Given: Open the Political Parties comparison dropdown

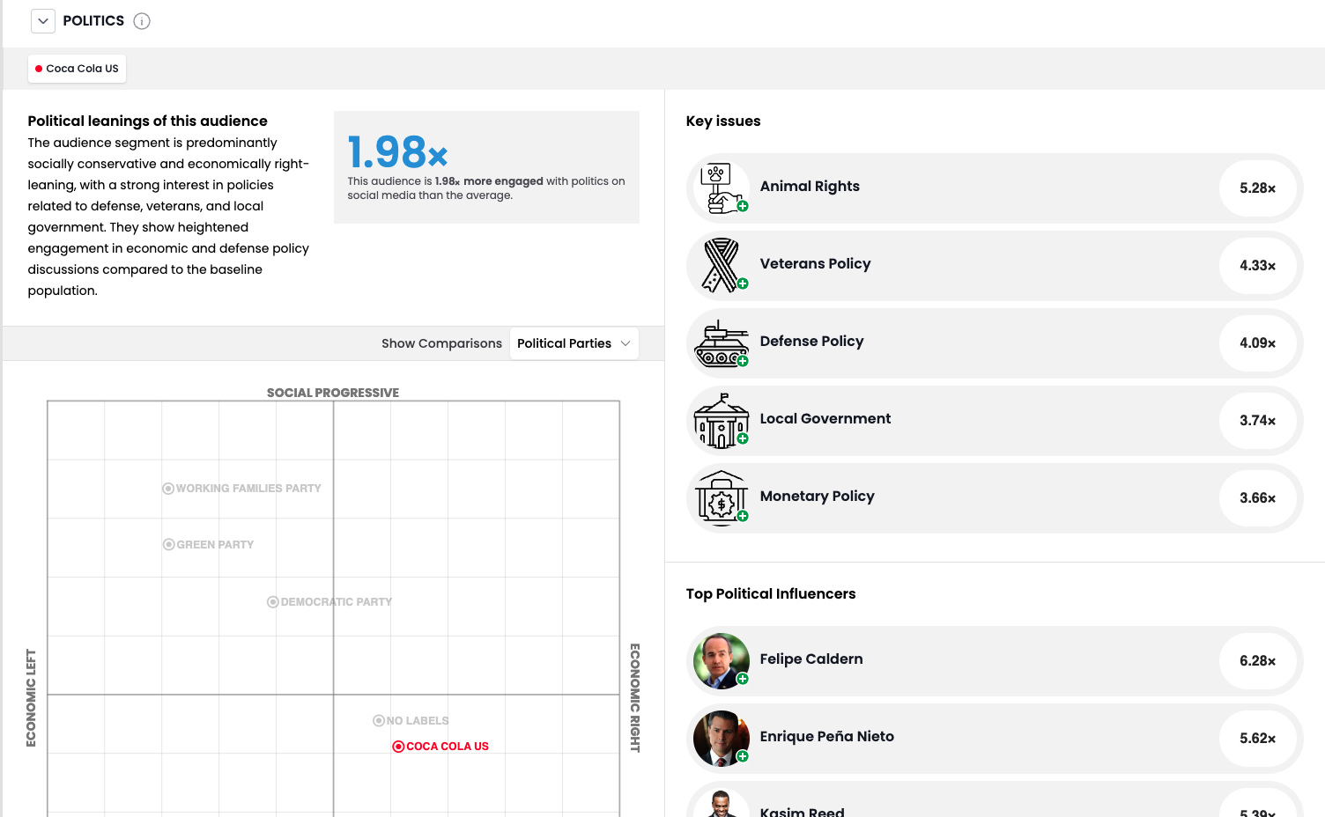Looking at the screenshot, I should pos(574,343).
